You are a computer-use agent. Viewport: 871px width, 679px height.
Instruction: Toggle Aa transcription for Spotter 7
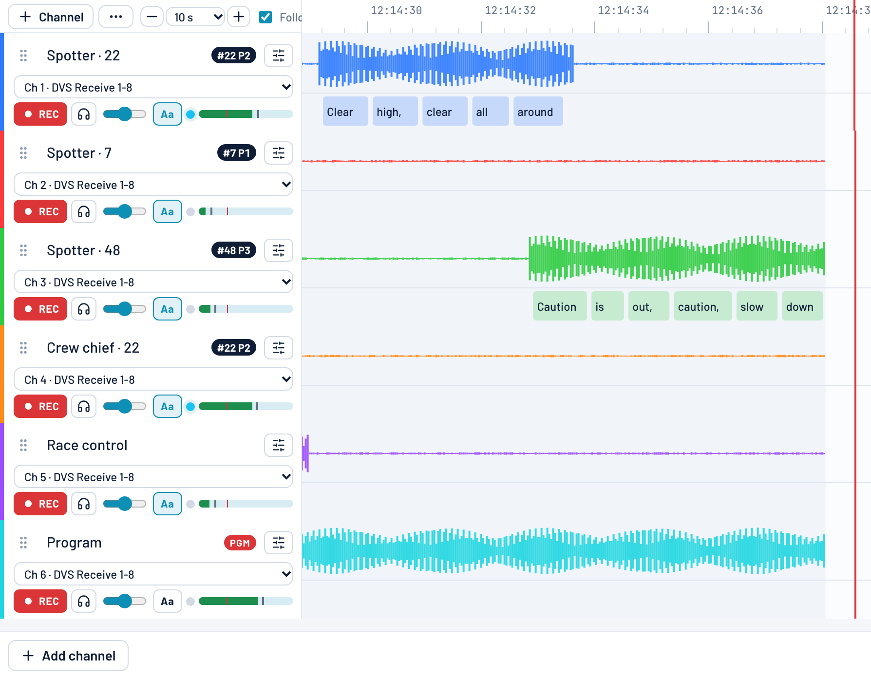click(168, 211)
